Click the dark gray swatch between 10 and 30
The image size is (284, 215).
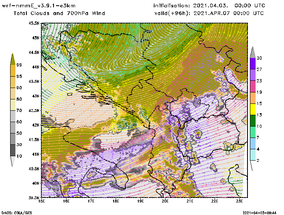pyautogui.click(x=13, y=150)
